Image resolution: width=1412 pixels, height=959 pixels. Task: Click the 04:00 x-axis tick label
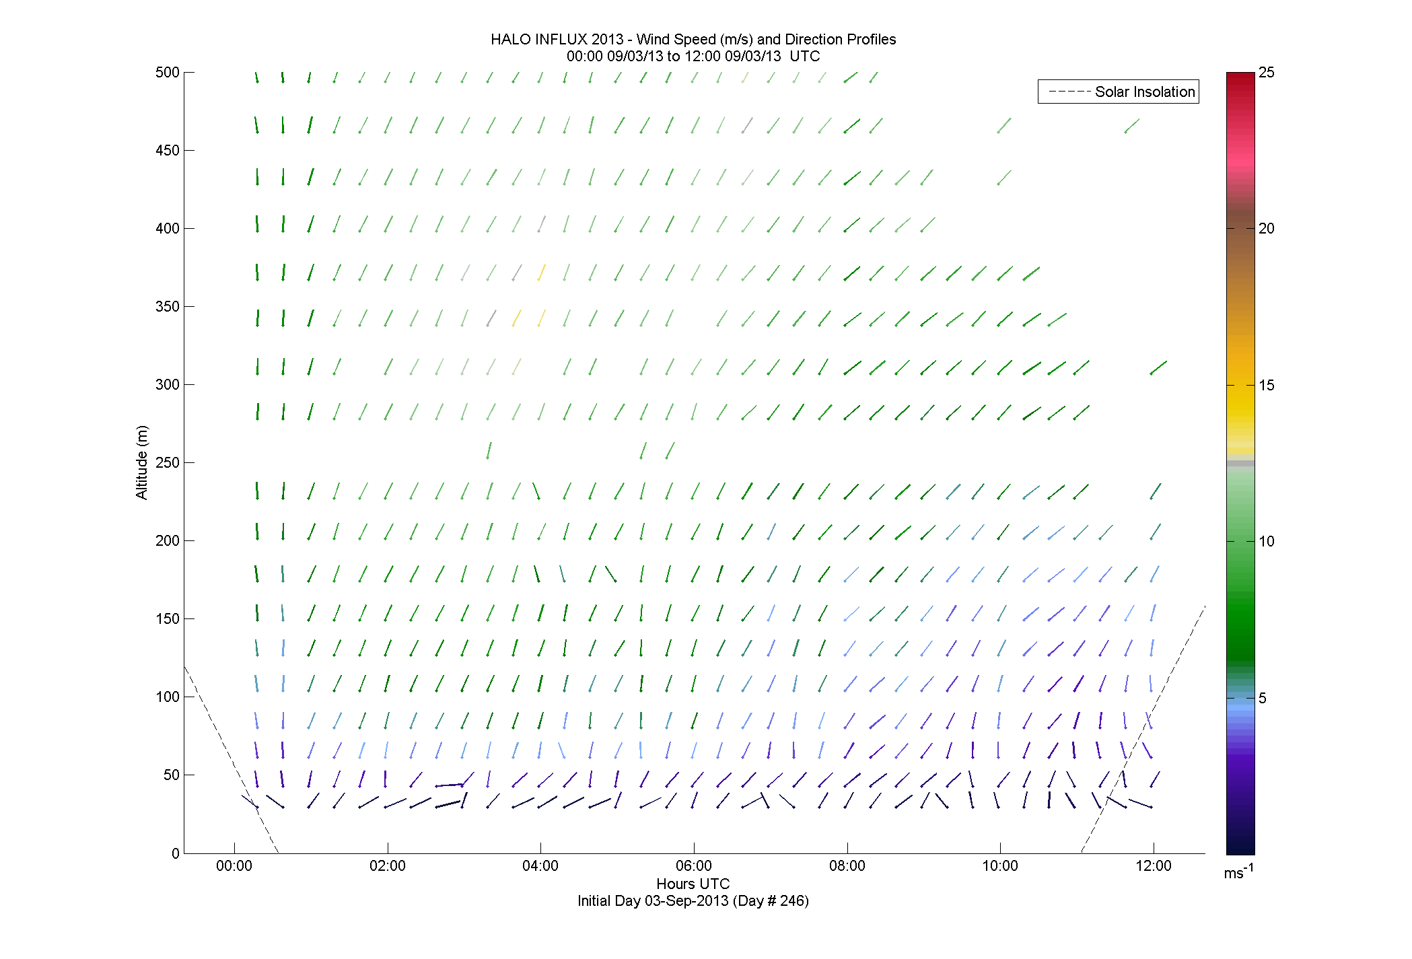540,866
